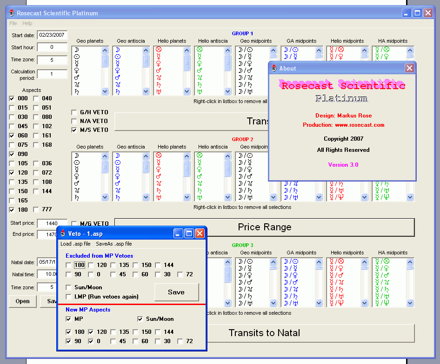Select red Earth symbol in Group 1 Helio planets
This screenshot has height=364, width=440.
(x=159, y=50)
